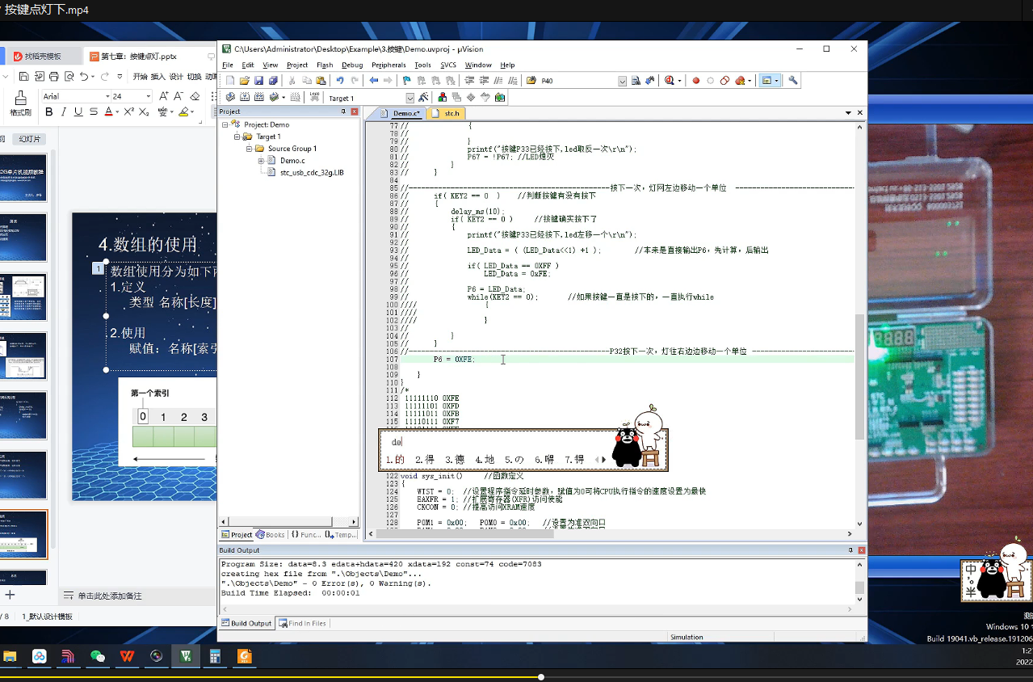Viewport: 1033px width, 682px height.
Task: Click the Open file icon in µVision
Action: (x=244, y=81)
